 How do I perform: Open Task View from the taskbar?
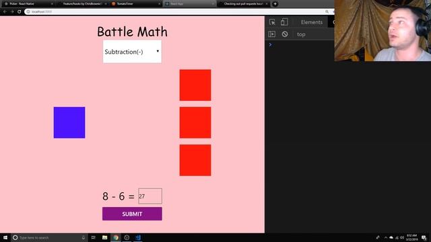tap(94, 237)
